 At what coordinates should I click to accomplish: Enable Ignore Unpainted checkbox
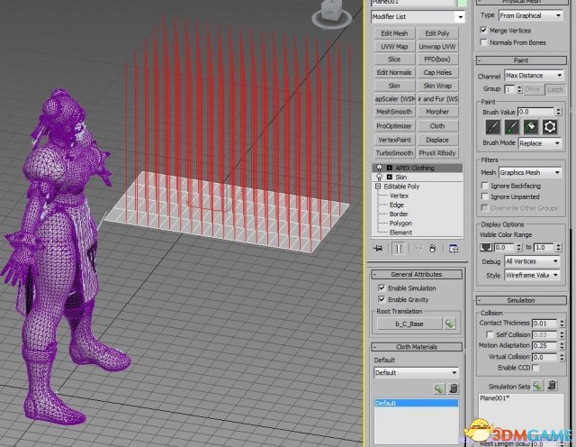[485, 196]
